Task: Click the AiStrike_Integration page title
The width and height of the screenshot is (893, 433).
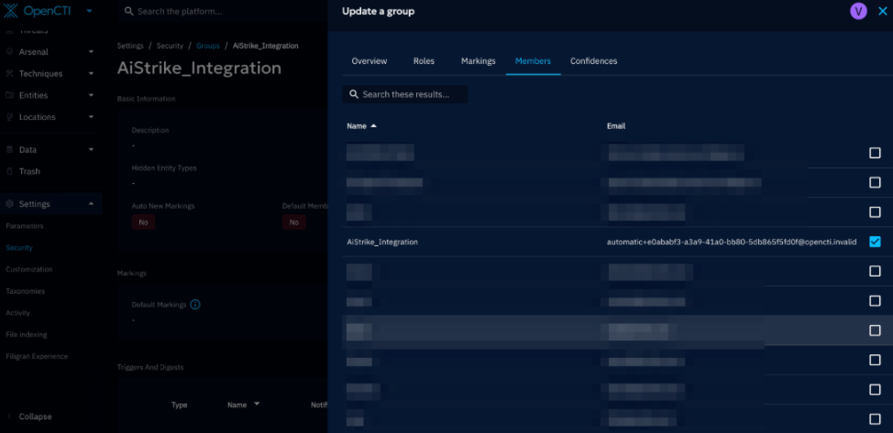Action: [199, 69]
